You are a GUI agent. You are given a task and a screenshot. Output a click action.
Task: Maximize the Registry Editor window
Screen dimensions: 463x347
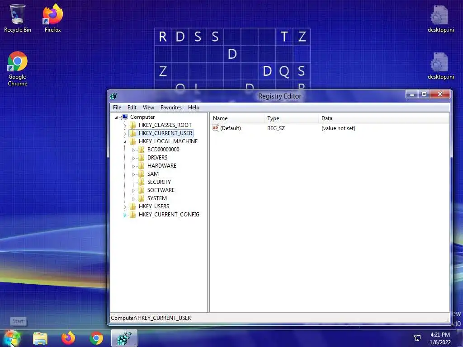(424, 94)
